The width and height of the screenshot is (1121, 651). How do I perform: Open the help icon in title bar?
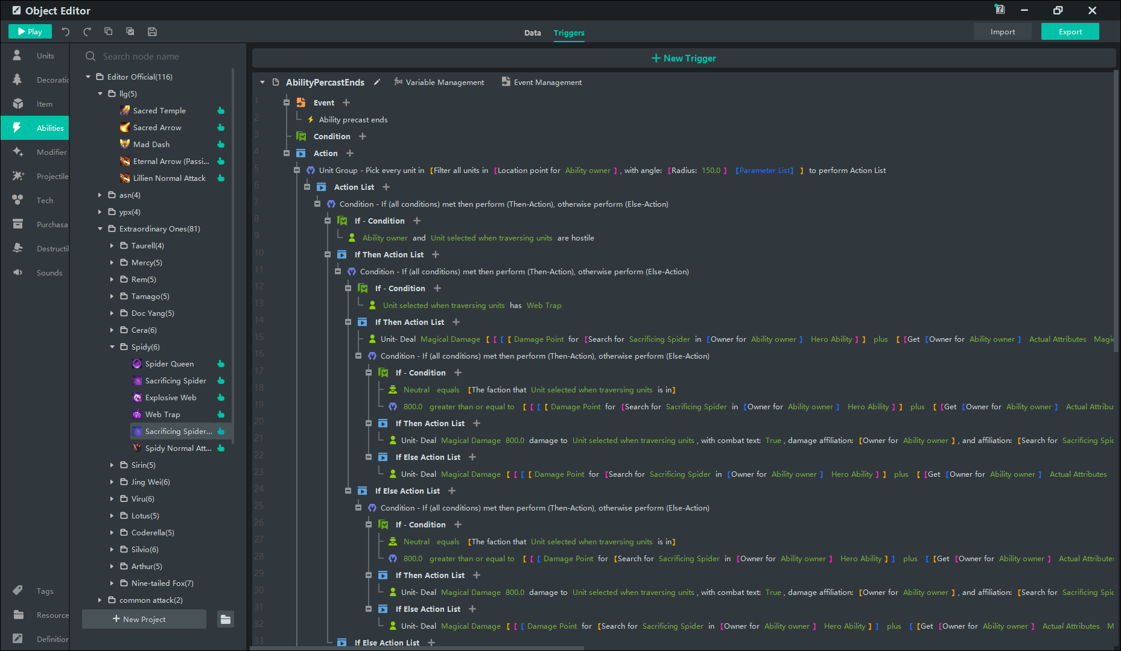(1000, 10)
